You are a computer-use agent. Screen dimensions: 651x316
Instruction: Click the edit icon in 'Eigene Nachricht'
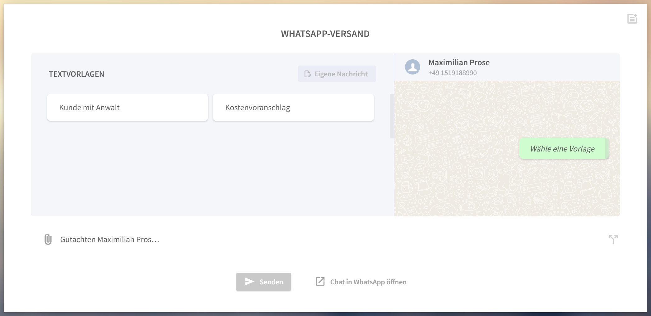308,74
